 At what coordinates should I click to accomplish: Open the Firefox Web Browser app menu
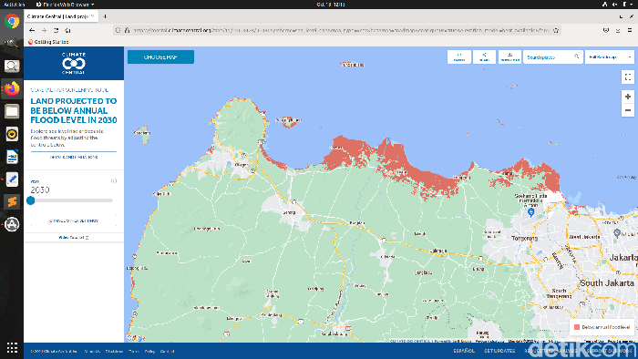(65, 4)
